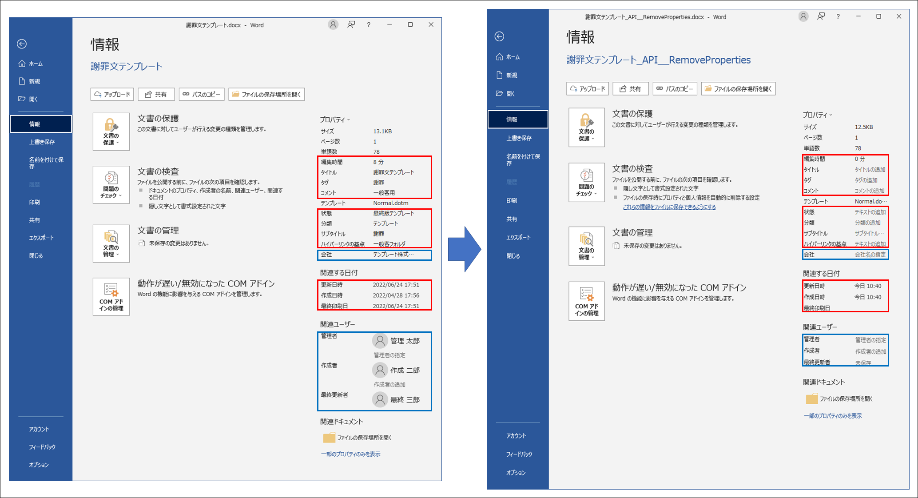Click top ファイルの保存場所を開く button in left window
918x498 pixels.
coord(266,94)
